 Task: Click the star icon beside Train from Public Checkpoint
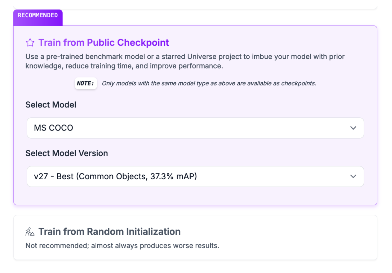tap(30, 43)
